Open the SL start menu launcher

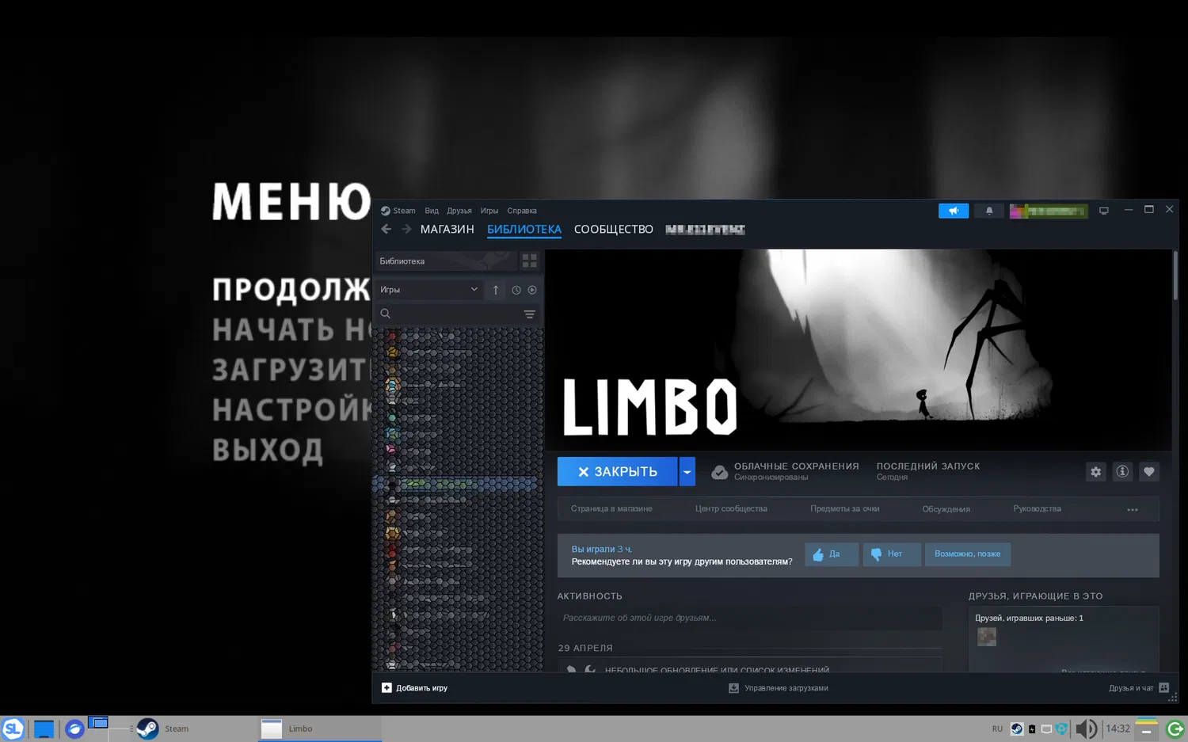tap(13, 729)
